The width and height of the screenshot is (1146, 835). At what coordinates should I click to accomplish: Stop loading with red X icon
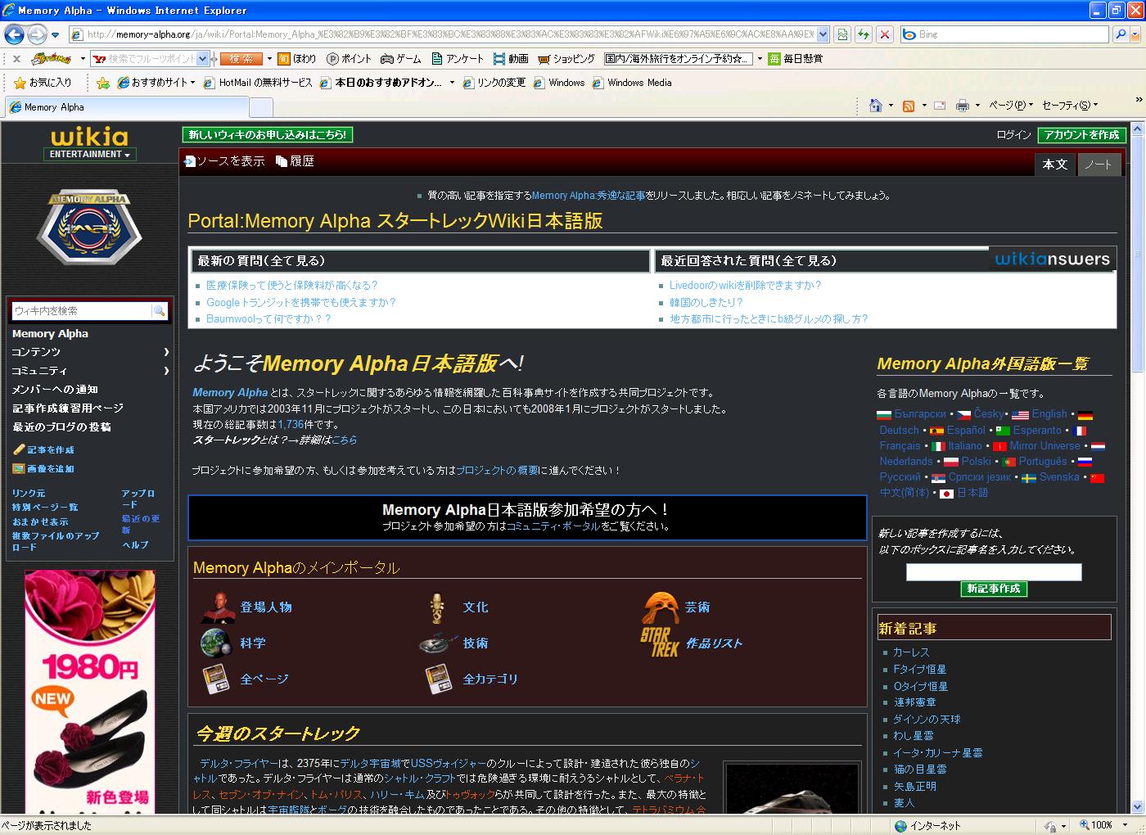[x=885, y=34]
